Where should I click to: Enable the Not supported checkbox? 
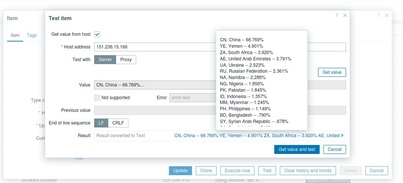point(97,98)
